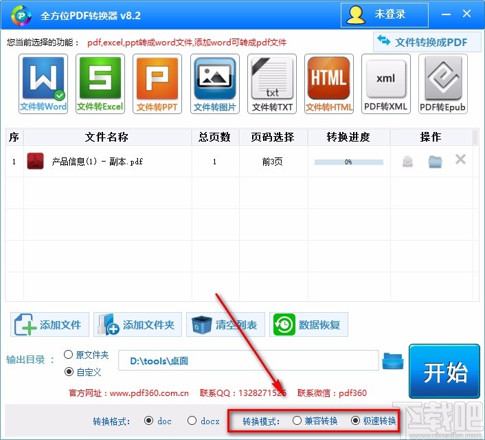This screenshot has height=440, width=485.
Task: Click the 文件转换成PDF switch button
Action: 427,42
